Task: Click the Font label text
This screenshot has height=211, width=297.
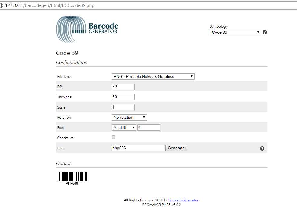Action: point(61,128)
